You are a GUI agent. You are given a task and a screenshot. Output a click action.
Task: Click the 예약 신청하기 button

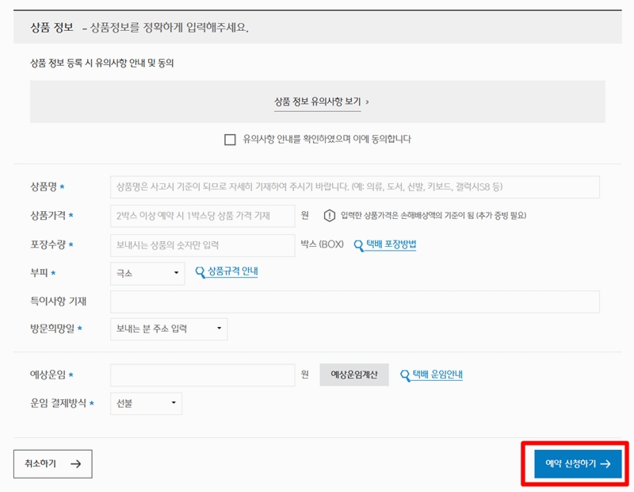(578, 463)
